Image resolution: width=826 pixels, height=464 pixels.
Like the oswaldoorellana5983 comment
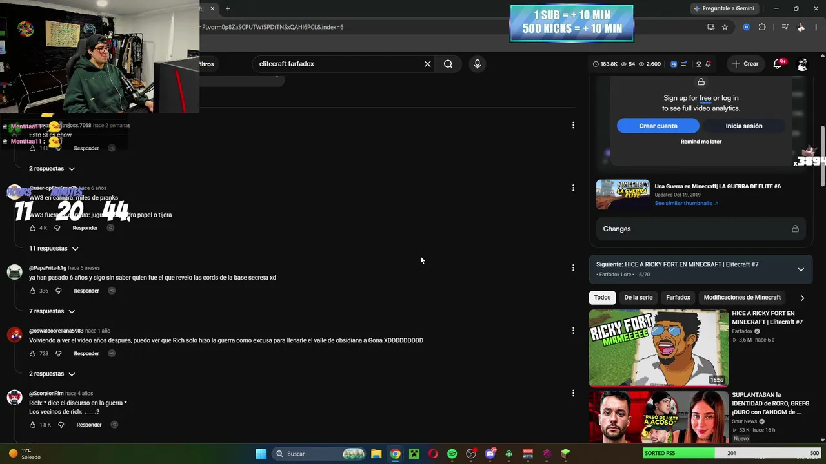click(x=33, y=353)
